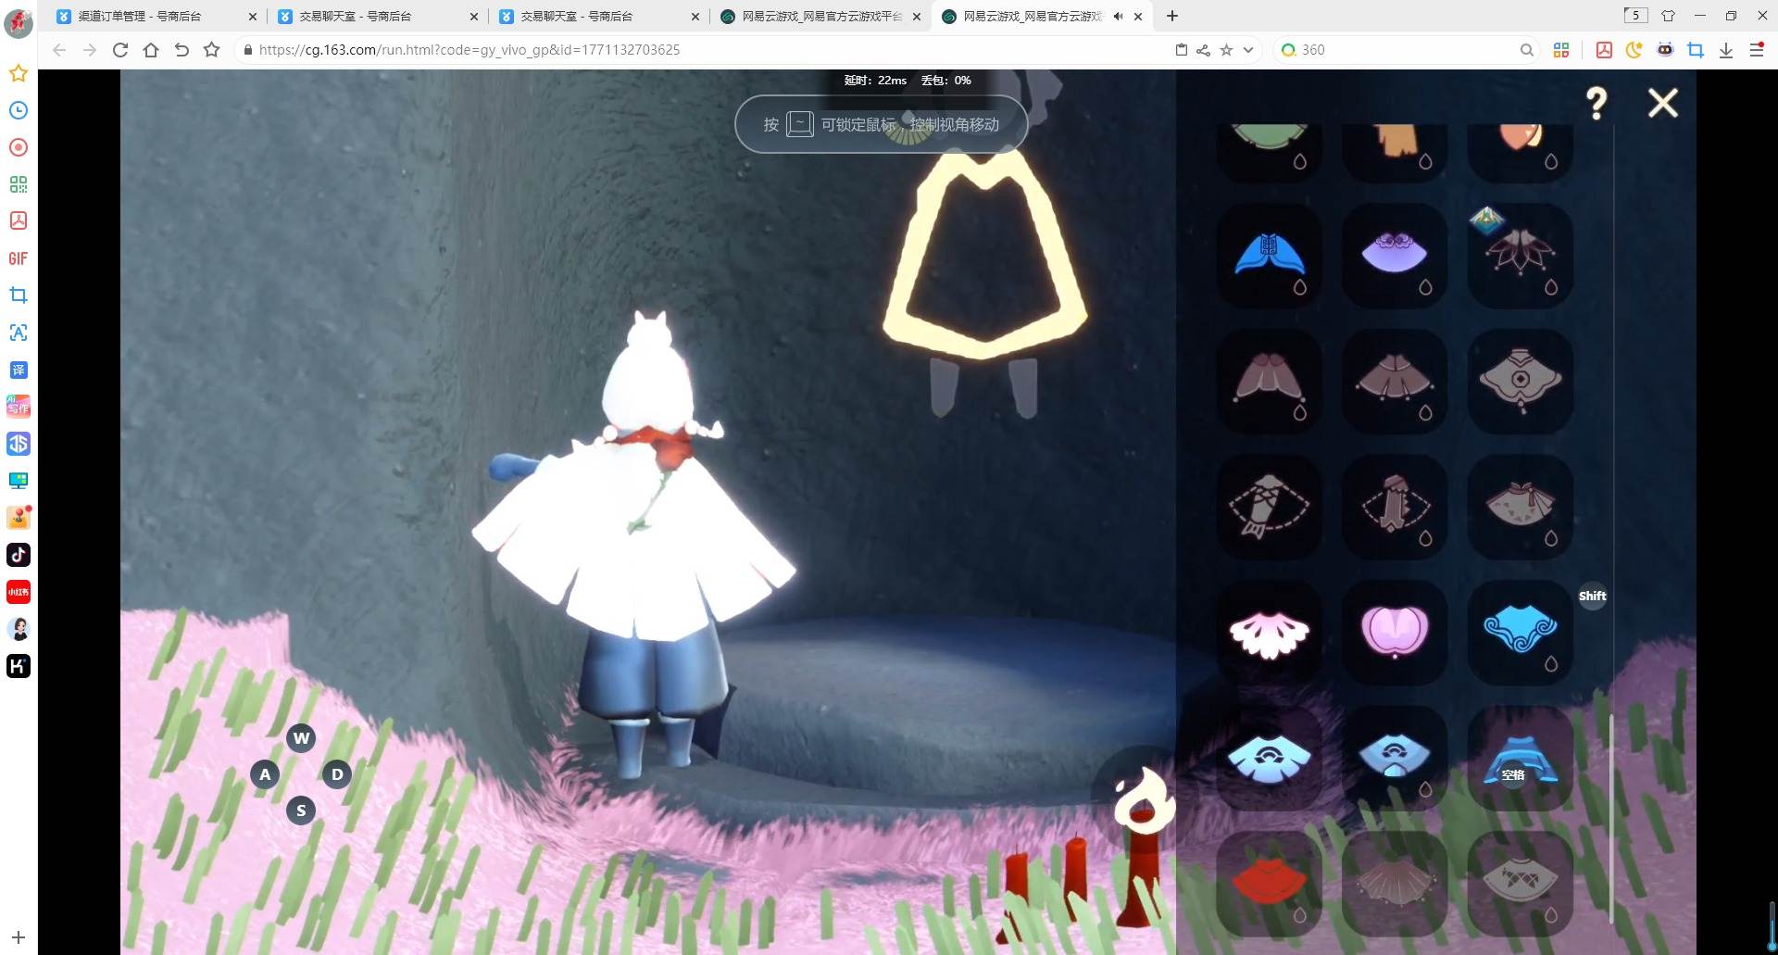Choose the white scalloped petal cape
Screen dimensions: 1778x955
point(1269,634)
